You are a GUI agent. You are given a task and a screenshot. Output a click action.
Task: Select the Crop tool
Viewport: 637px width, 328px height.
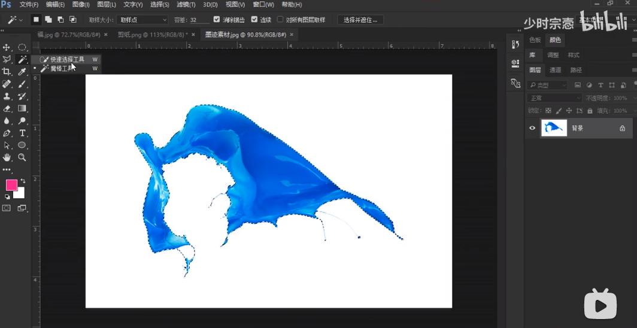[7, 72]
